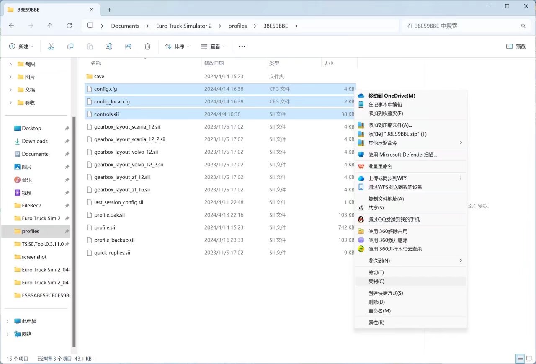Click the Rename toolbar icon
This screenshot has width=536, height=364.
109,46
